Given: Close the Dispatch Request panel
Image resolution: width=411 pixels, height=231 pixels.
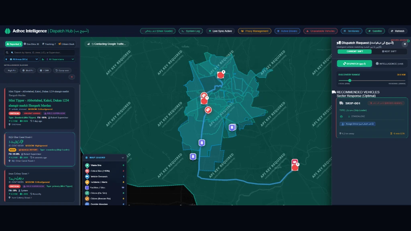Looking at the screenshot, I should (405, 44).
